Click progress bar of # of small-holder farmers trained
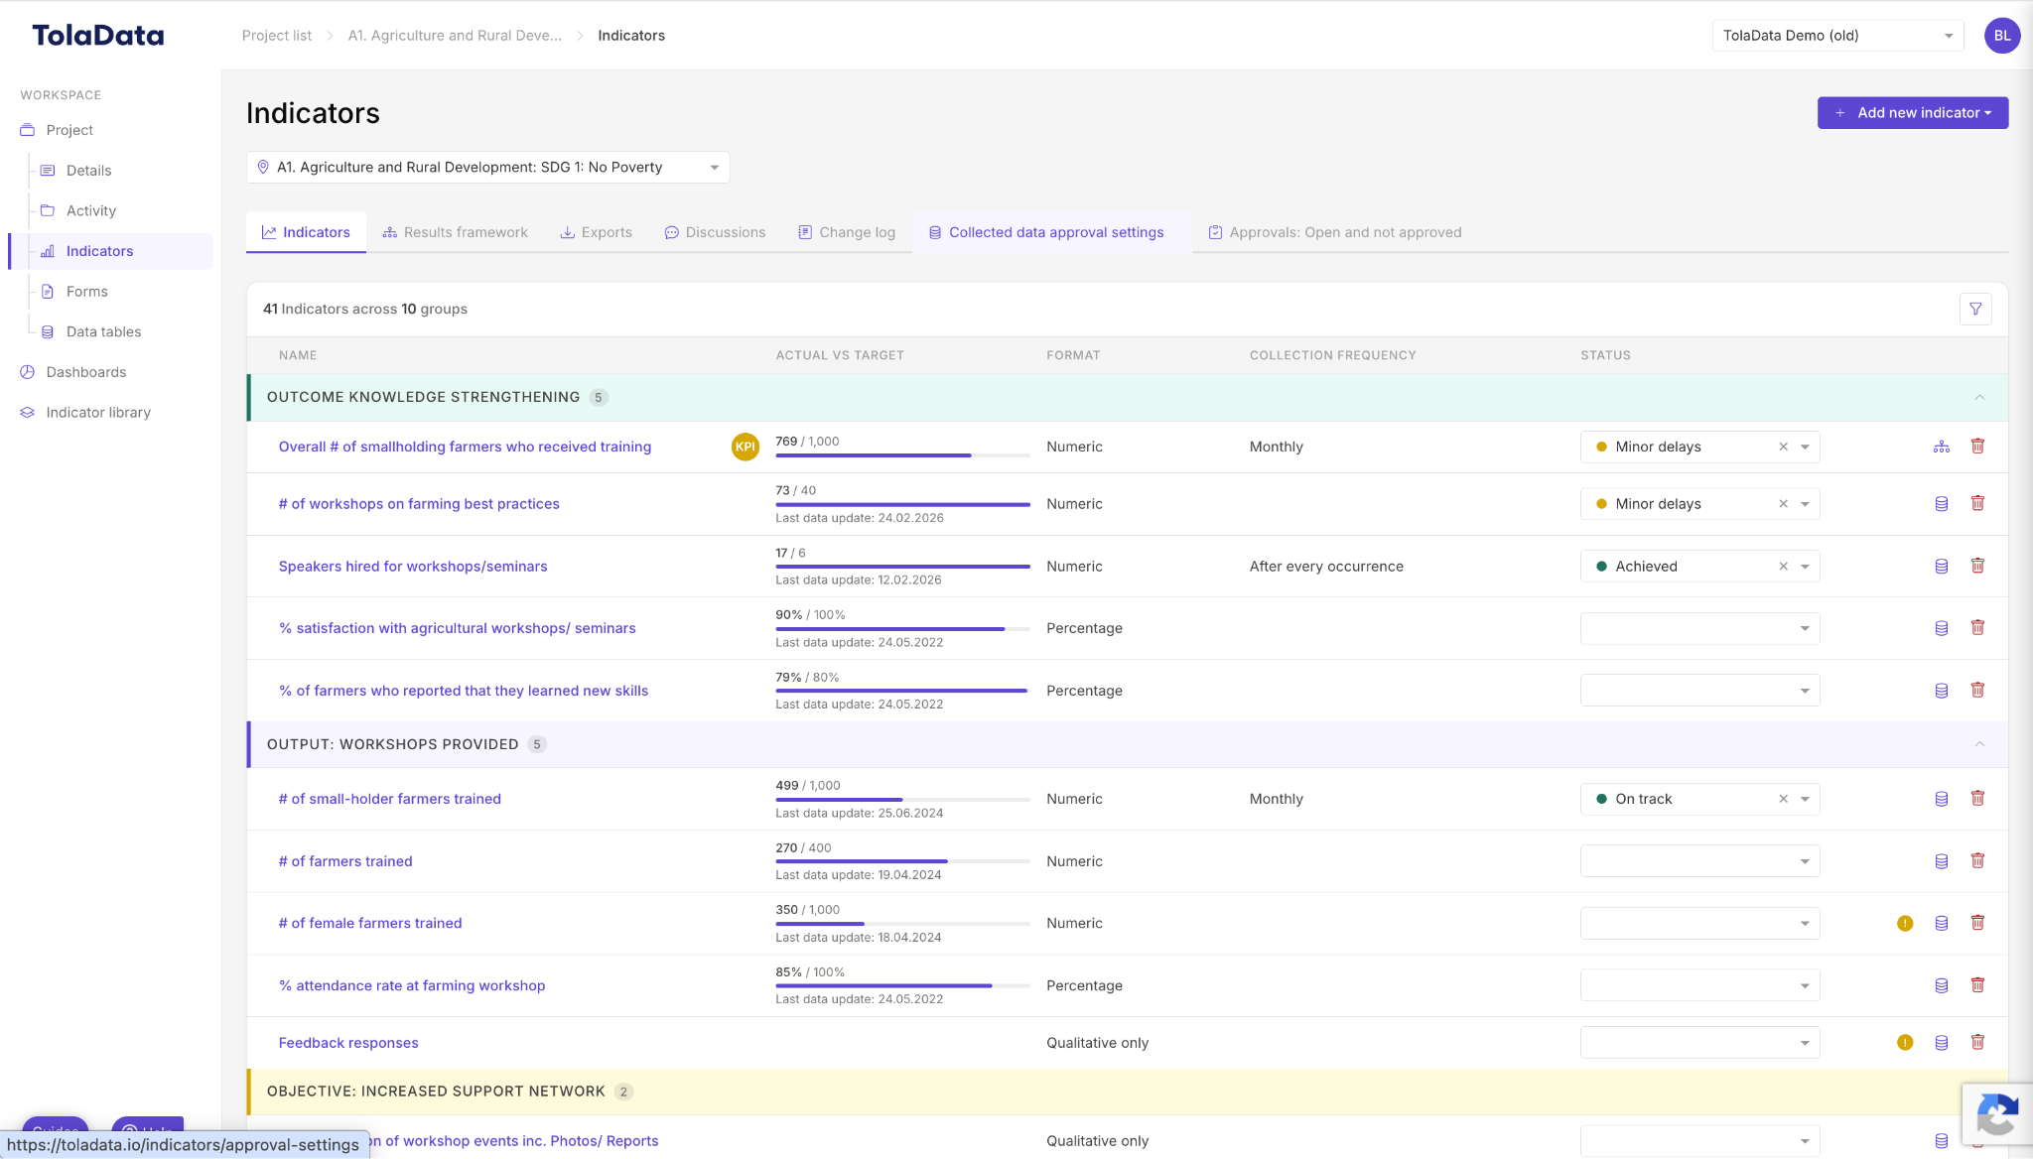 point(902,800)
